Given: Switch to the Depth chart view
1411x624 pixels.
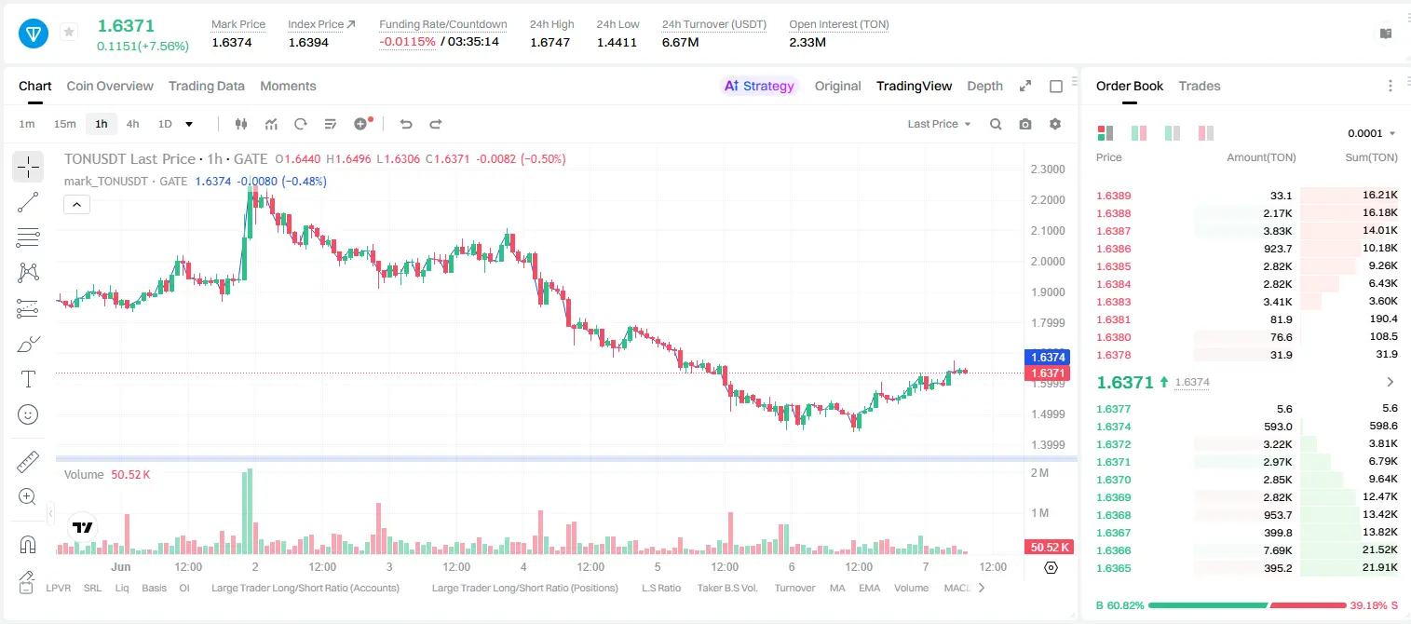Looking at the screenshot, I should click(x=984, y=86).
